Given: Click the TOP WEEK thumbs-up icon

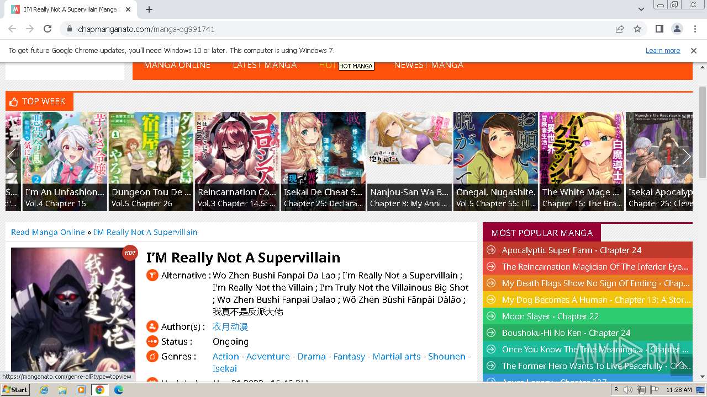Looking at the screenshot, I should click(14, 101).
